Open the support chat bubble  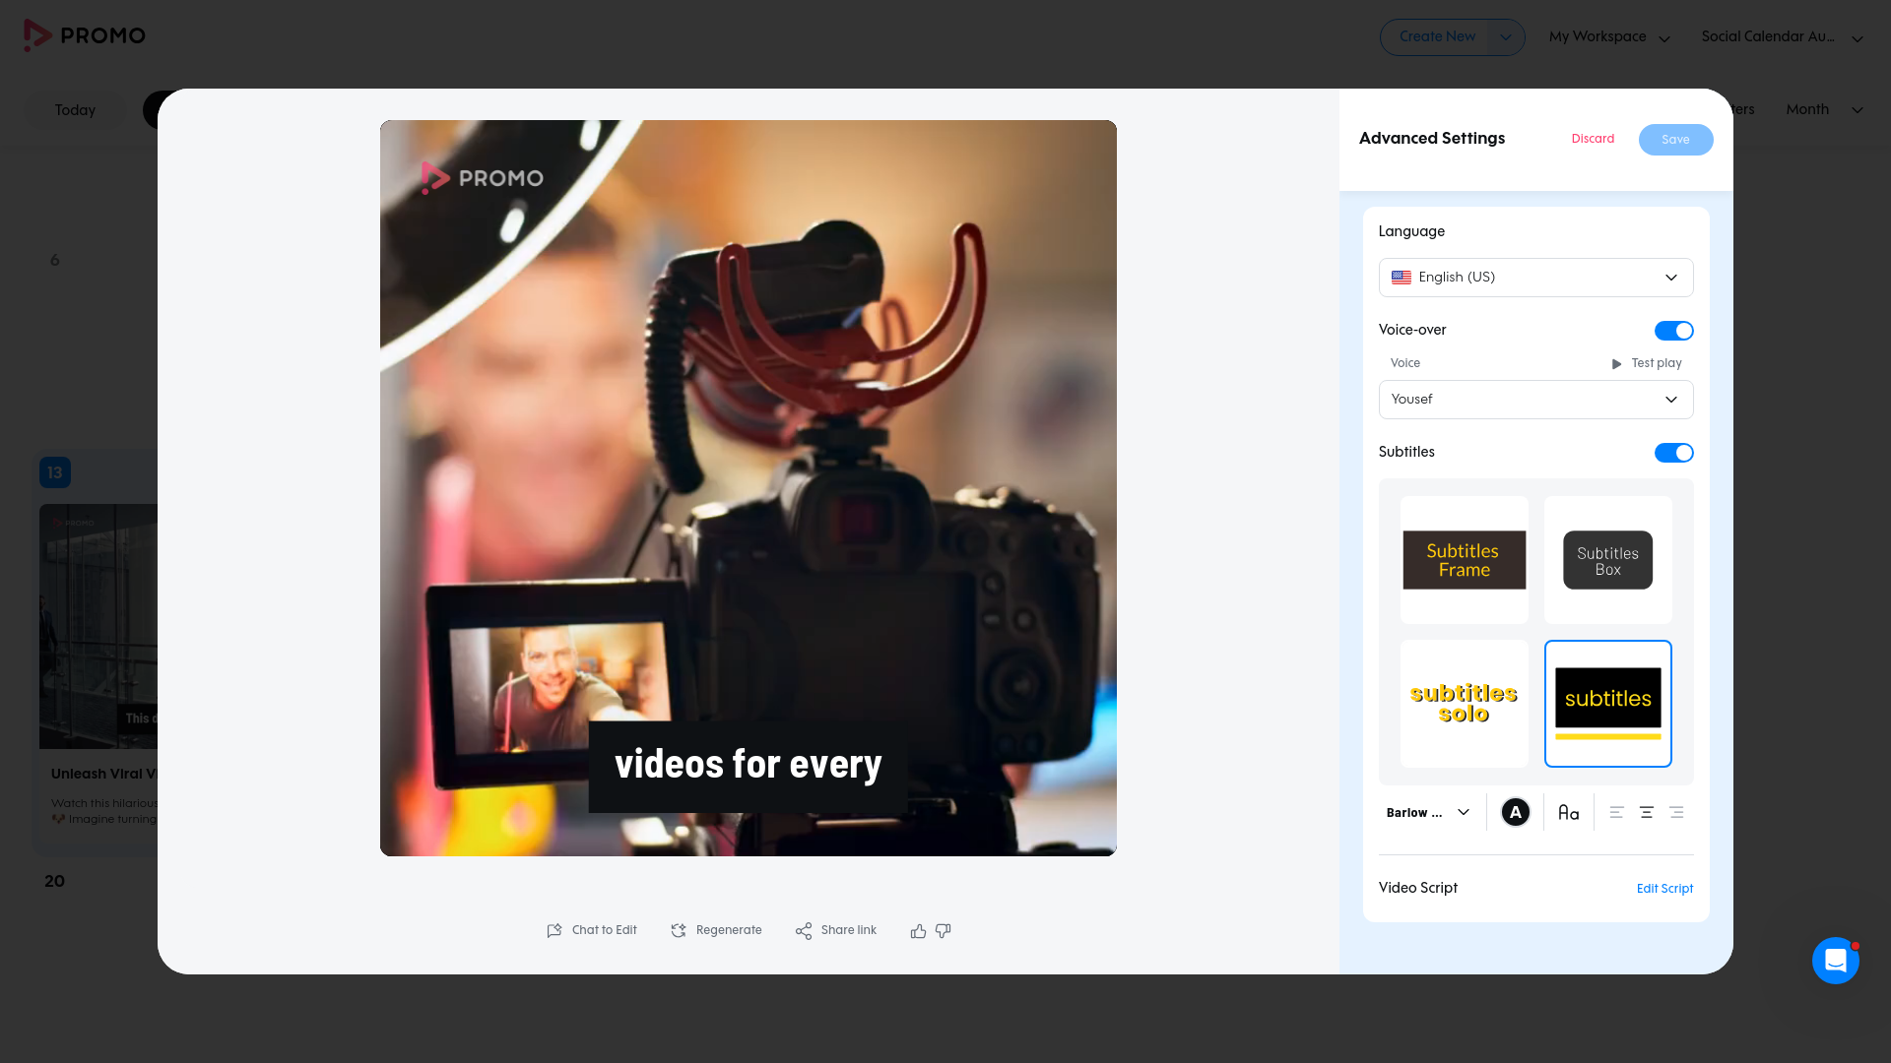click(1836, 961)
